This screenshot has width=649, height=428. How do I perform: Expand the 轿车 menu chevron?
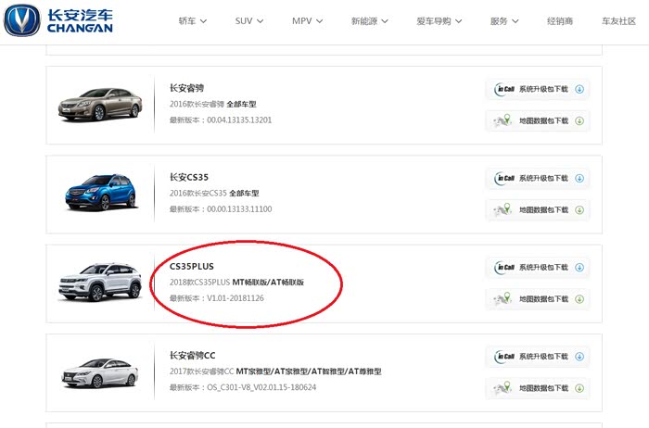(203, 21)
